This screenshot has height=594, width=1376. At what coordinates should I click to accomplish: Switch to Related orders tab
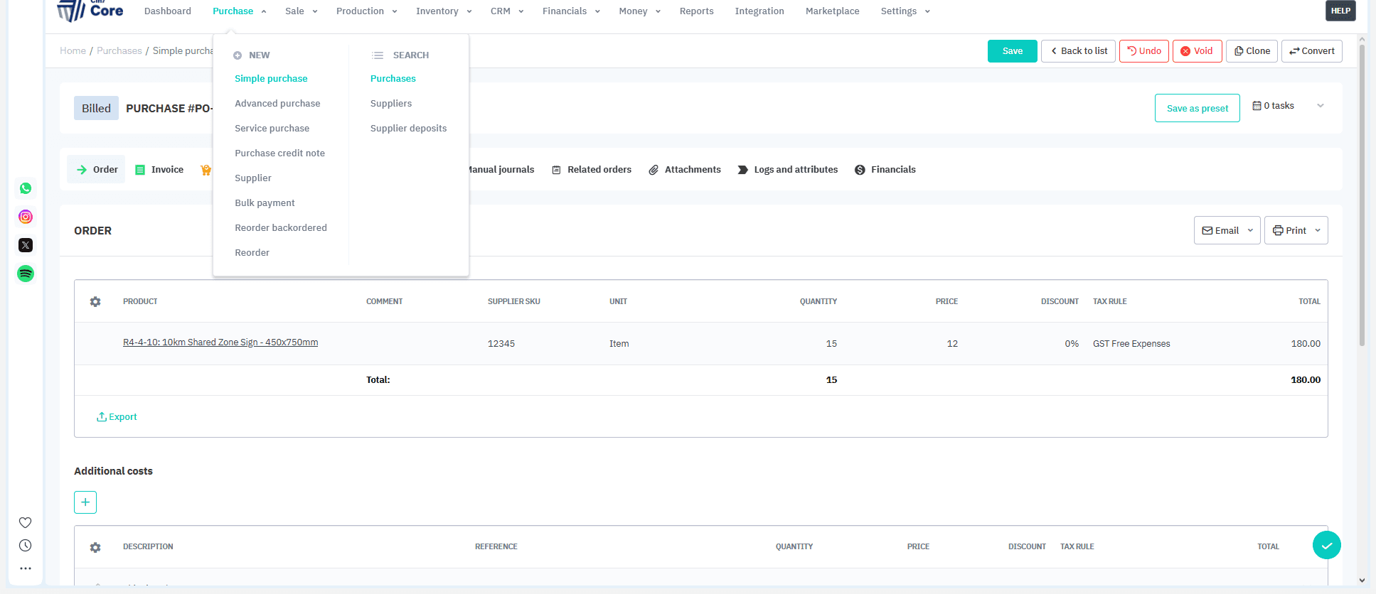[592, 170]
